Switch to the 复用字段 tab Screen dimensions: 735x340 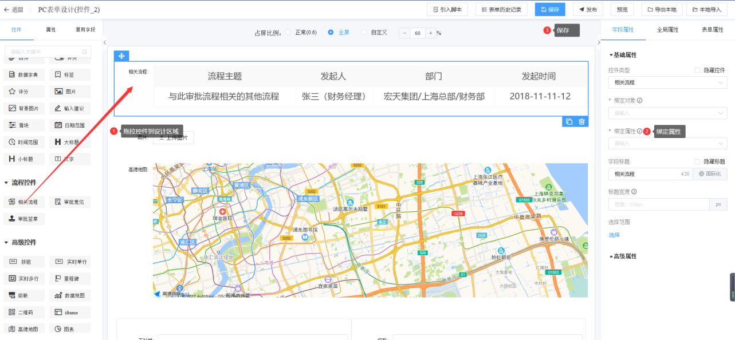click(x=85, y=29)
